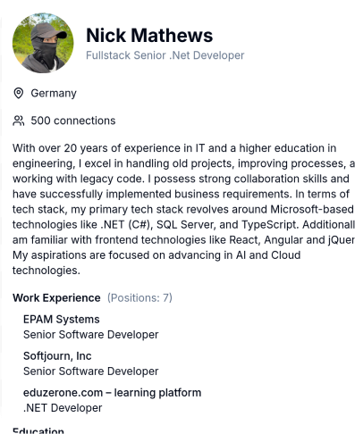Viewport: 355px width, 434px height.
Task: Click the Positions: 7 counter label
Action: (x=139, y=298)
